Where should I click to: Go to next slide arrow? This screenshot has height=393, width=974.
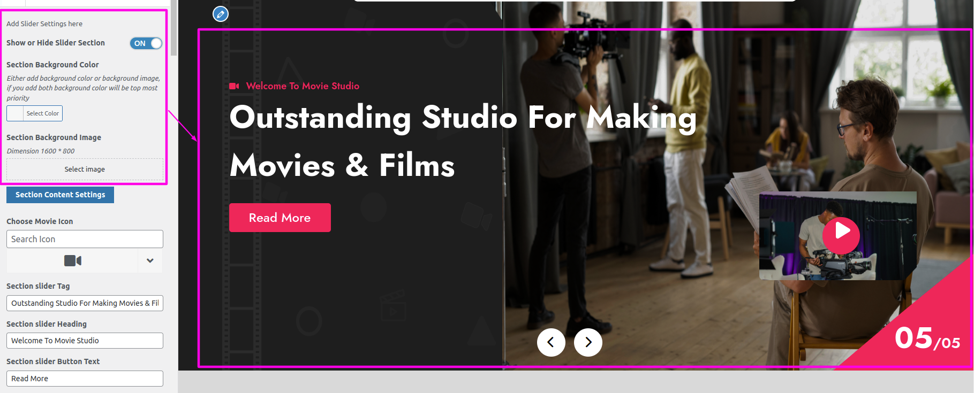(588, 342)
